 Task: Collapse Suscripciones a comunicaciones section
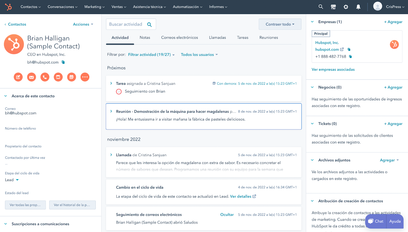tap(6, 224)
